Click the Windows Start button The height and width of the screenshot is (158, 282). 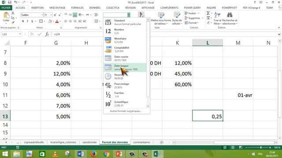click(5, 154)
